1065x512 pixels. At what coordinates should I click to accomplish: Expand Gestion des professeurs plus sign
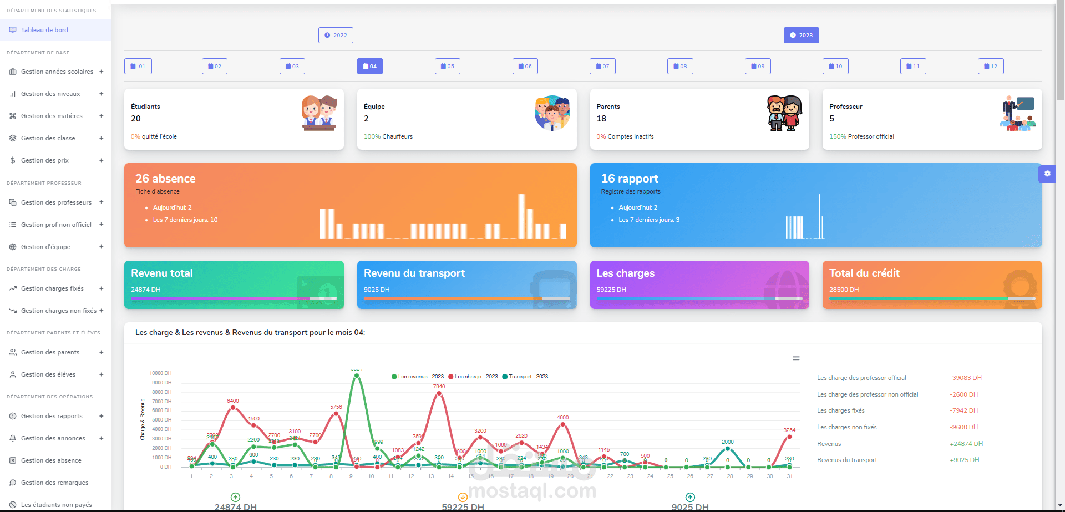[102, 202]
